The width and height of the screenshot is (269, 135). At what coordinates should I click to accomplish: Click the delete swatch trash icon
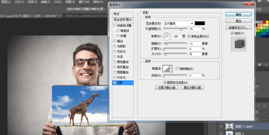click(266, 65)
